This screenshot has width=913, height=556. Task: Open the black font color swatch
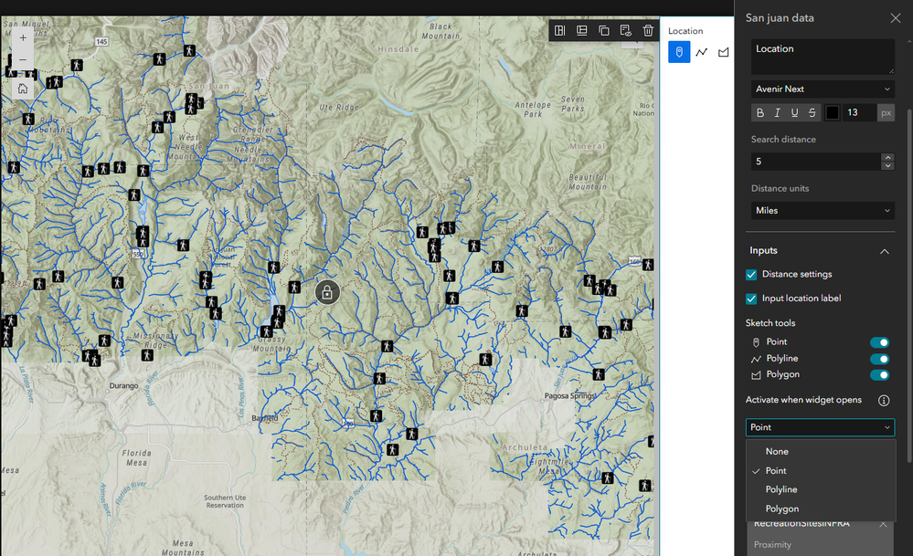[832, 113]
